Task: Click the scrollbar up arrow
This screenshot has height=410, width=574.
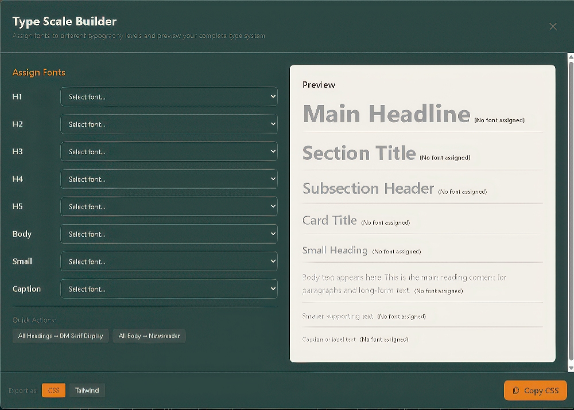Action: click(x=569, y=56)
